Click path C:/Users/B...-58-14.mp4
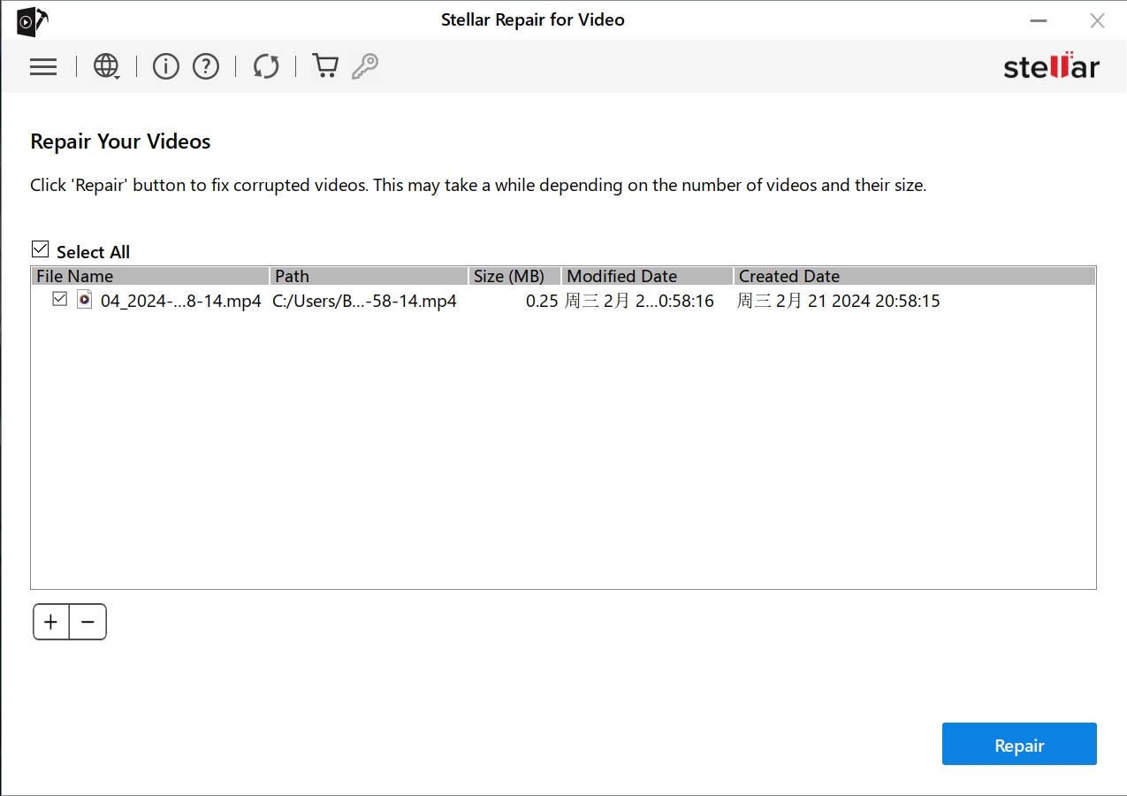This screenshot has width=1127, height=796. pos(364,301)
